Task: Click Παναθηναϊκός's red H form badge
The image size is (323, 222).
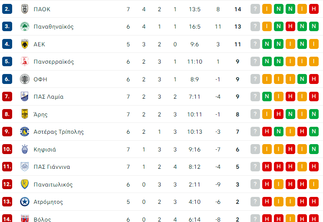Action: [290, 26]
